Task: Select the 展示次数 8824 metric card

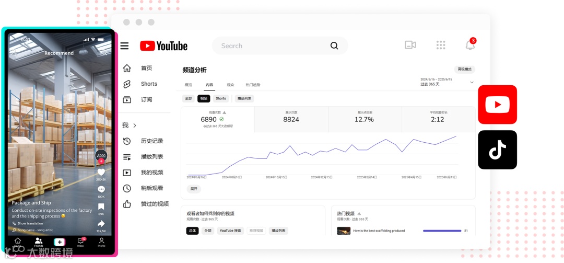Action: [x=291, y=119]
